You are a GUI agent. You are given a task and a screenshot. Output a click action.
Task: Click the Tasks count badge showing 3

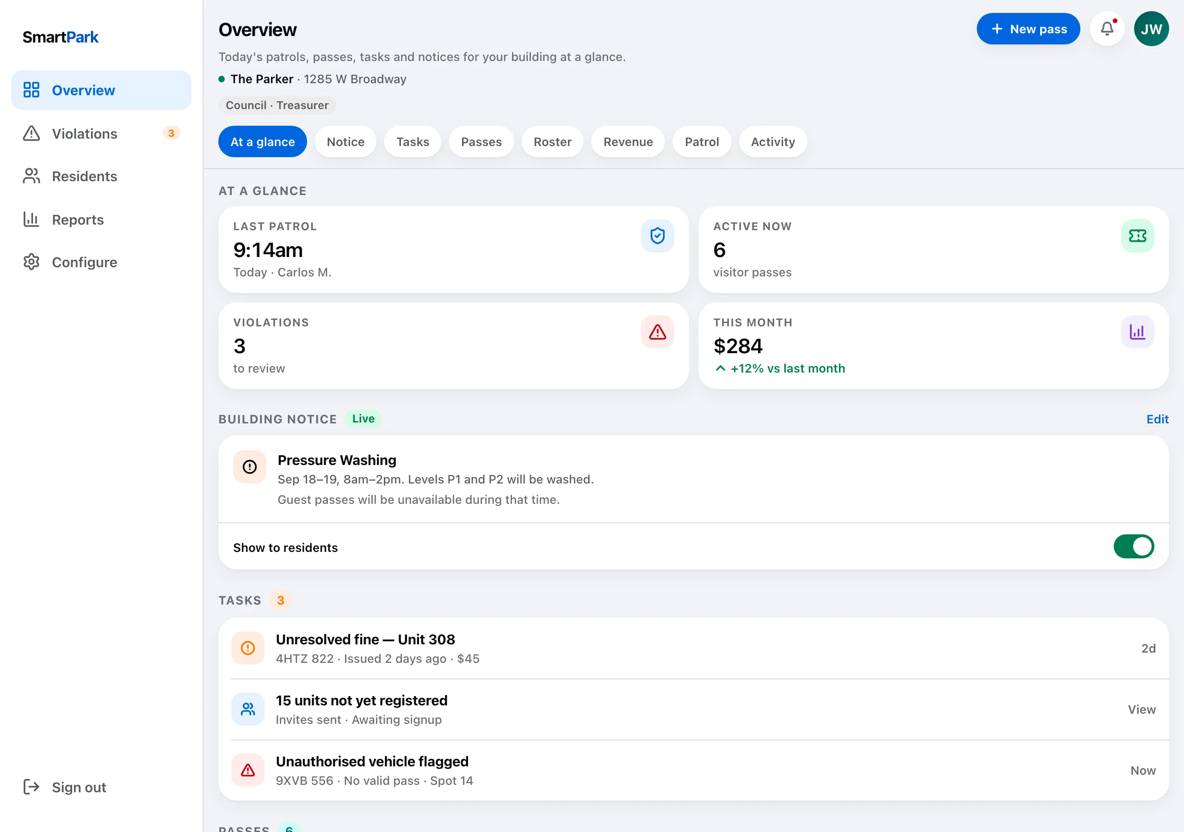point(281,600)
